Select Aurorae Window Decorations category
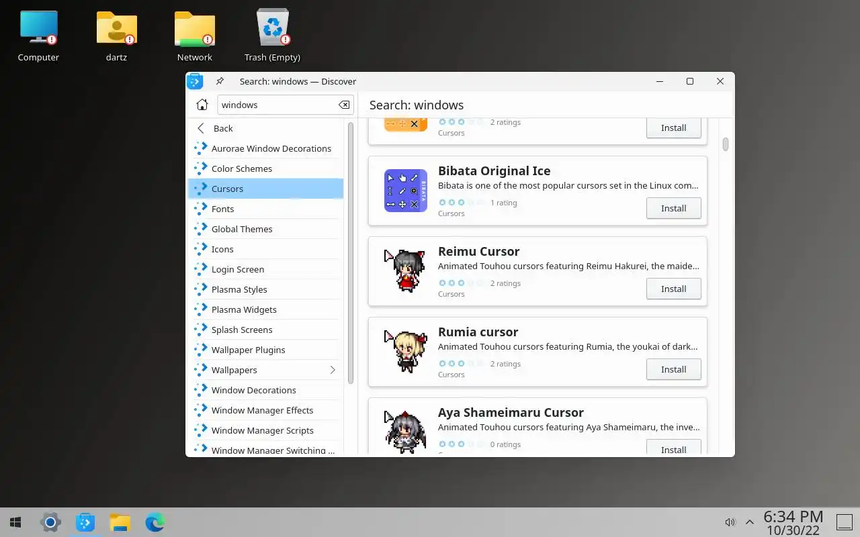 [x=266, y=148]
